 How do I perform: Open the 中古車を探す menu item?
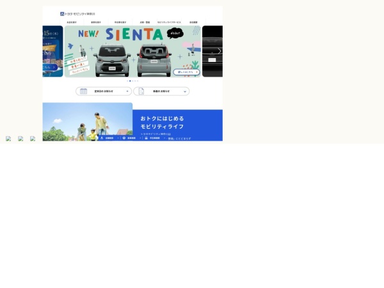[x=120, y=22]
